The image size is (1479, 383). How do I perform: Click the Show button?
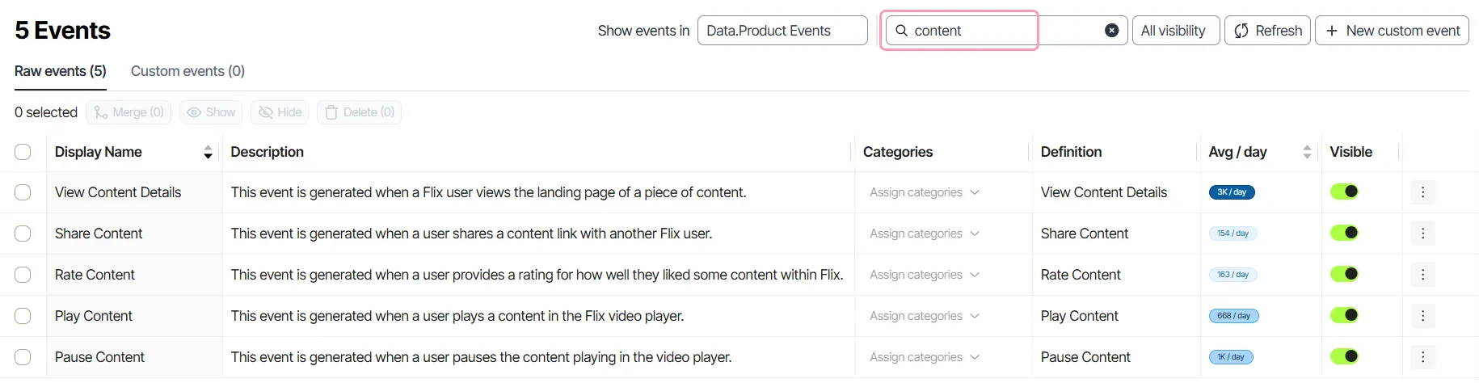(211, 112)
